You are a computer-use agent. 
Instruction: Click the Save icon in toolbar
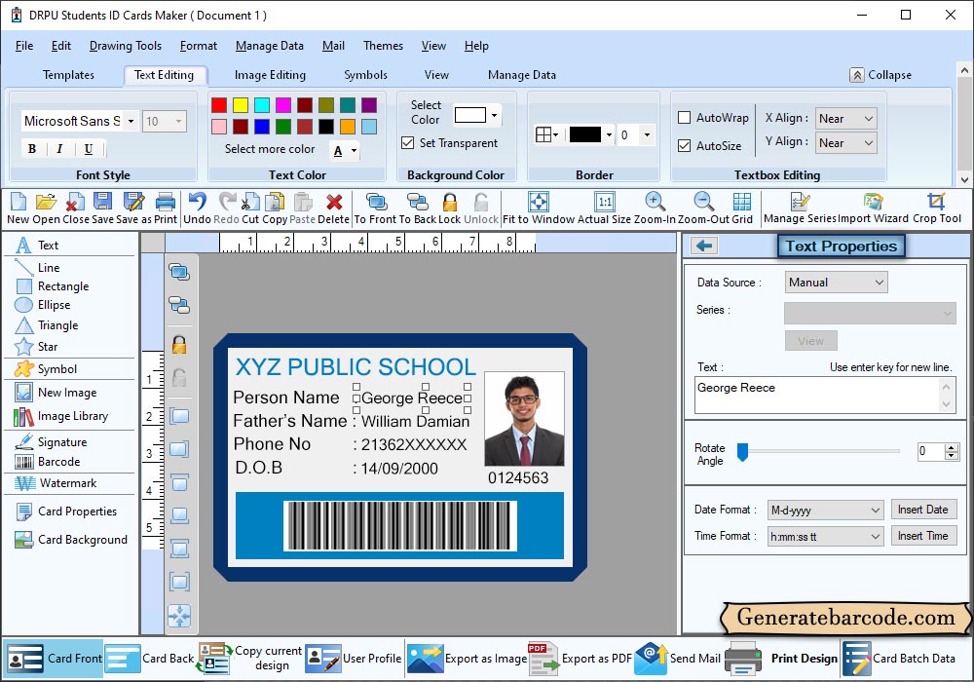point(102,208)
